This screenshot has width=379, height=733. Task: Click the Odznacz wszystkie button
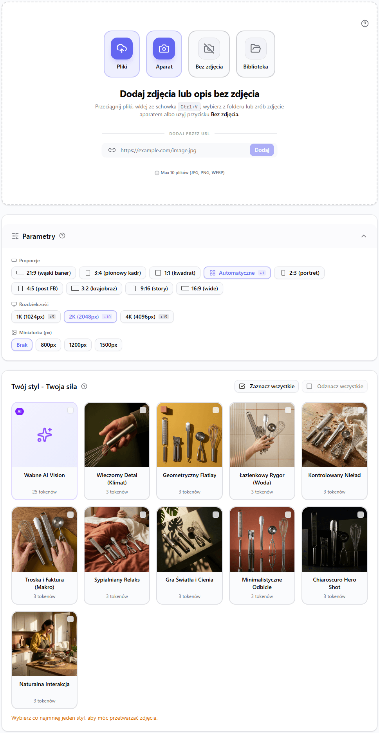coord(335,386)
